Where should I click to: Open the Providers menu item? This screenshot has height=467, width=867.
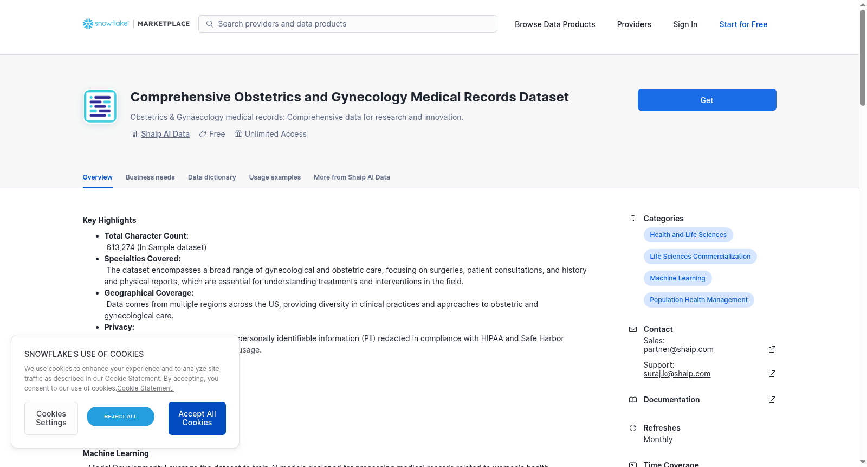[634, 24]
